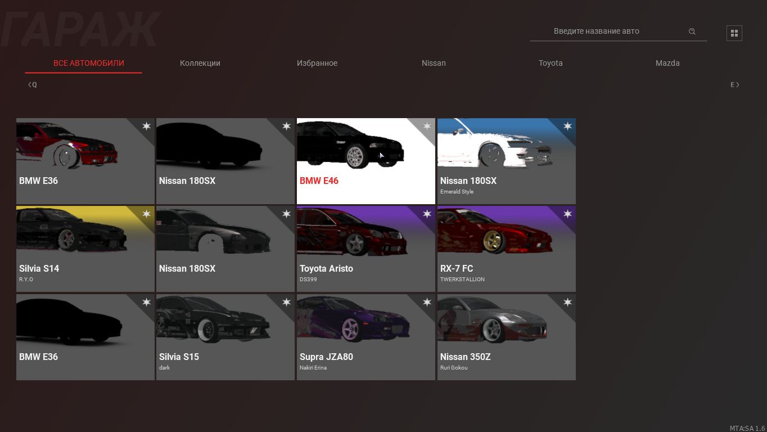Click the 'BMW E46' name label
The height and width of the screenshot is (432, 767).
tap(319, 181)
